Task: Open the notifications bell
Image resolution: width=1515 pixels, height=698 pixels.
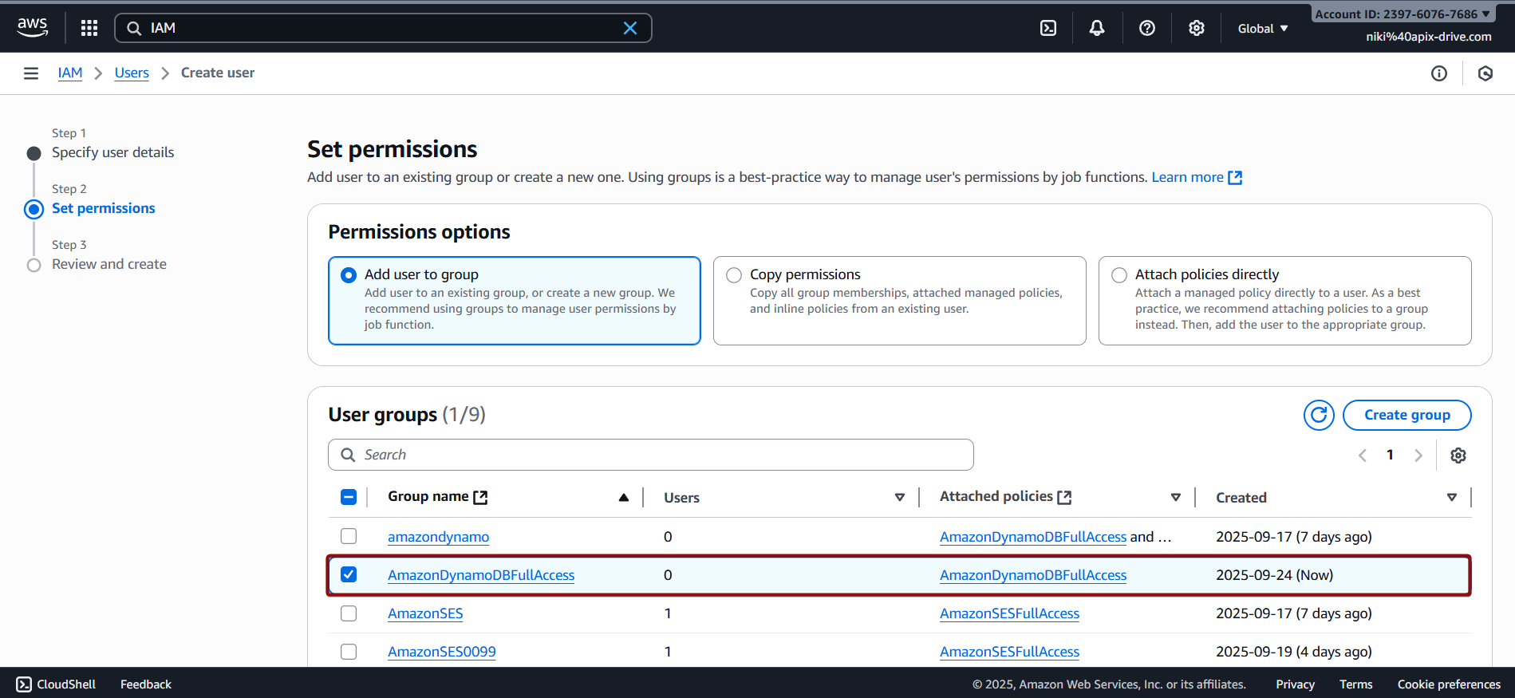Action: coord(1097,28)
